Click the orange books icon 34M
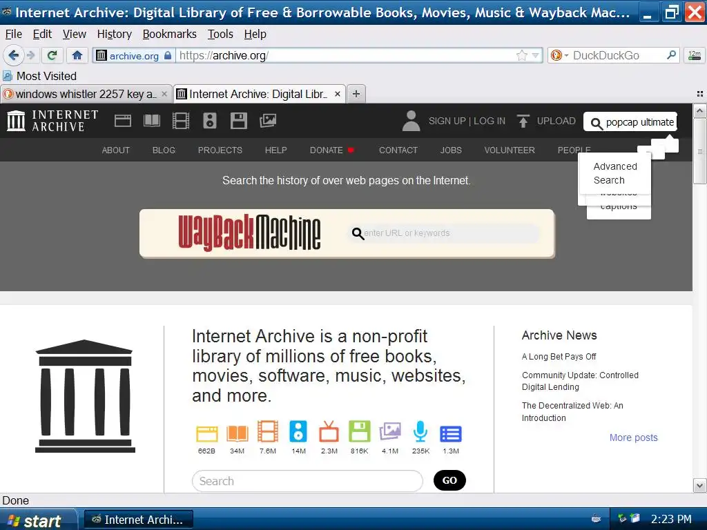 click(238, 433)
